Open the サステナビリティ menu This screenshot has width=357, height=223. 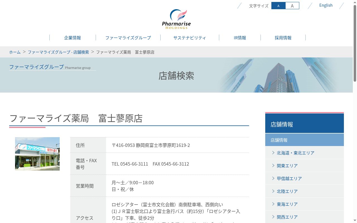pyautogui.click(x=190, y=38)
